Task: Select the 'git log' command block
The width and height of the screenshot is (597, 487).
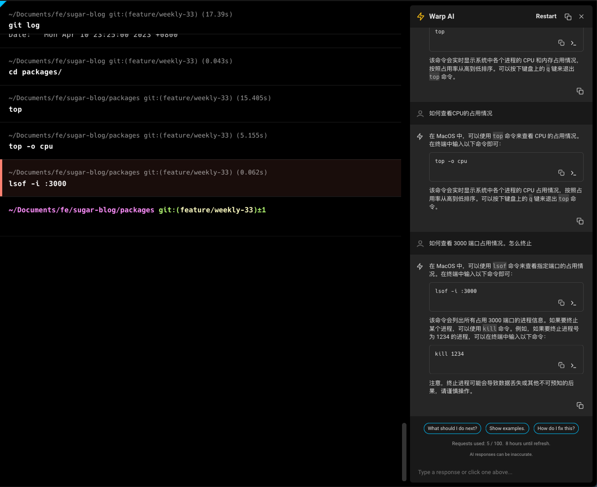Action: pos(200,20)
